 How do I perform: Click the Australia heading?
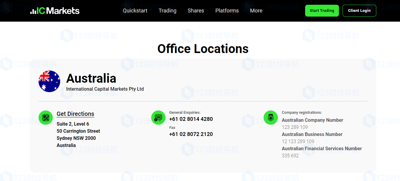(91, 79)
